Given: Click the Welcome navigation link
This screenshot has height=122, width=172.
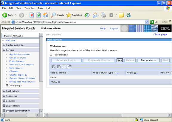Looking at the screenshot, I should click(10, 40).
